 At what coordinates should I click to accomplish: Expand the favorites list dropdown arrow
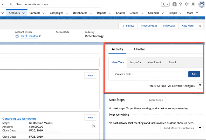click(x=168, y=4)
